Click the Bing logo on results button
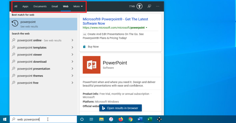 pos(103,108)
